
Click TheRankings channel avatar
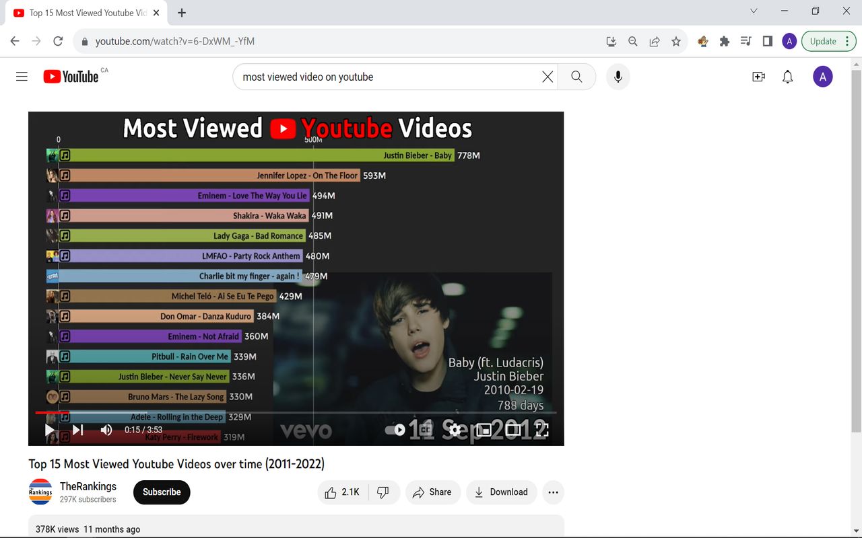[x=40, y=492]
